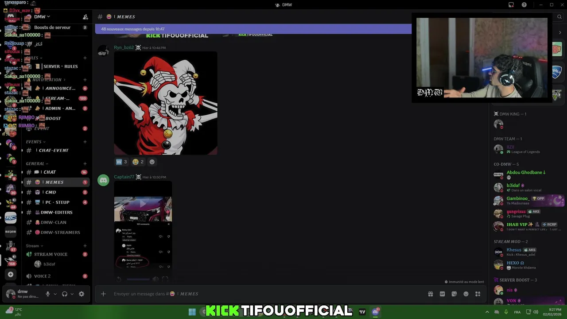Add a channel to EVENTS category

[x=85, y=142]
